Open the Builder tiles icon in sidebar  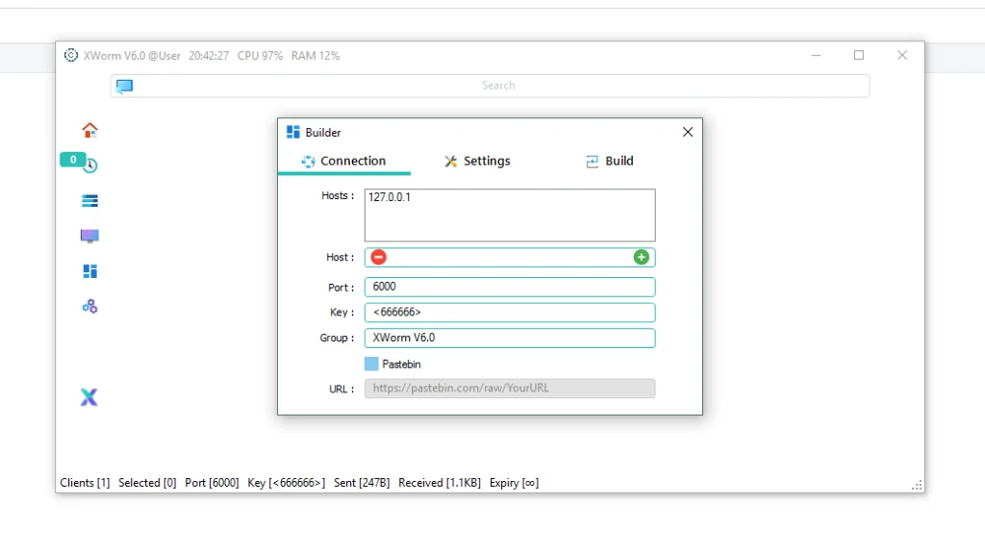tap(89, 271)
